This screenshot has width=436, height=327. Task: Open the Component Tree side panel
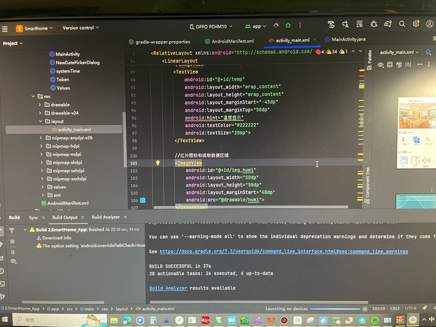click(368, 185)
